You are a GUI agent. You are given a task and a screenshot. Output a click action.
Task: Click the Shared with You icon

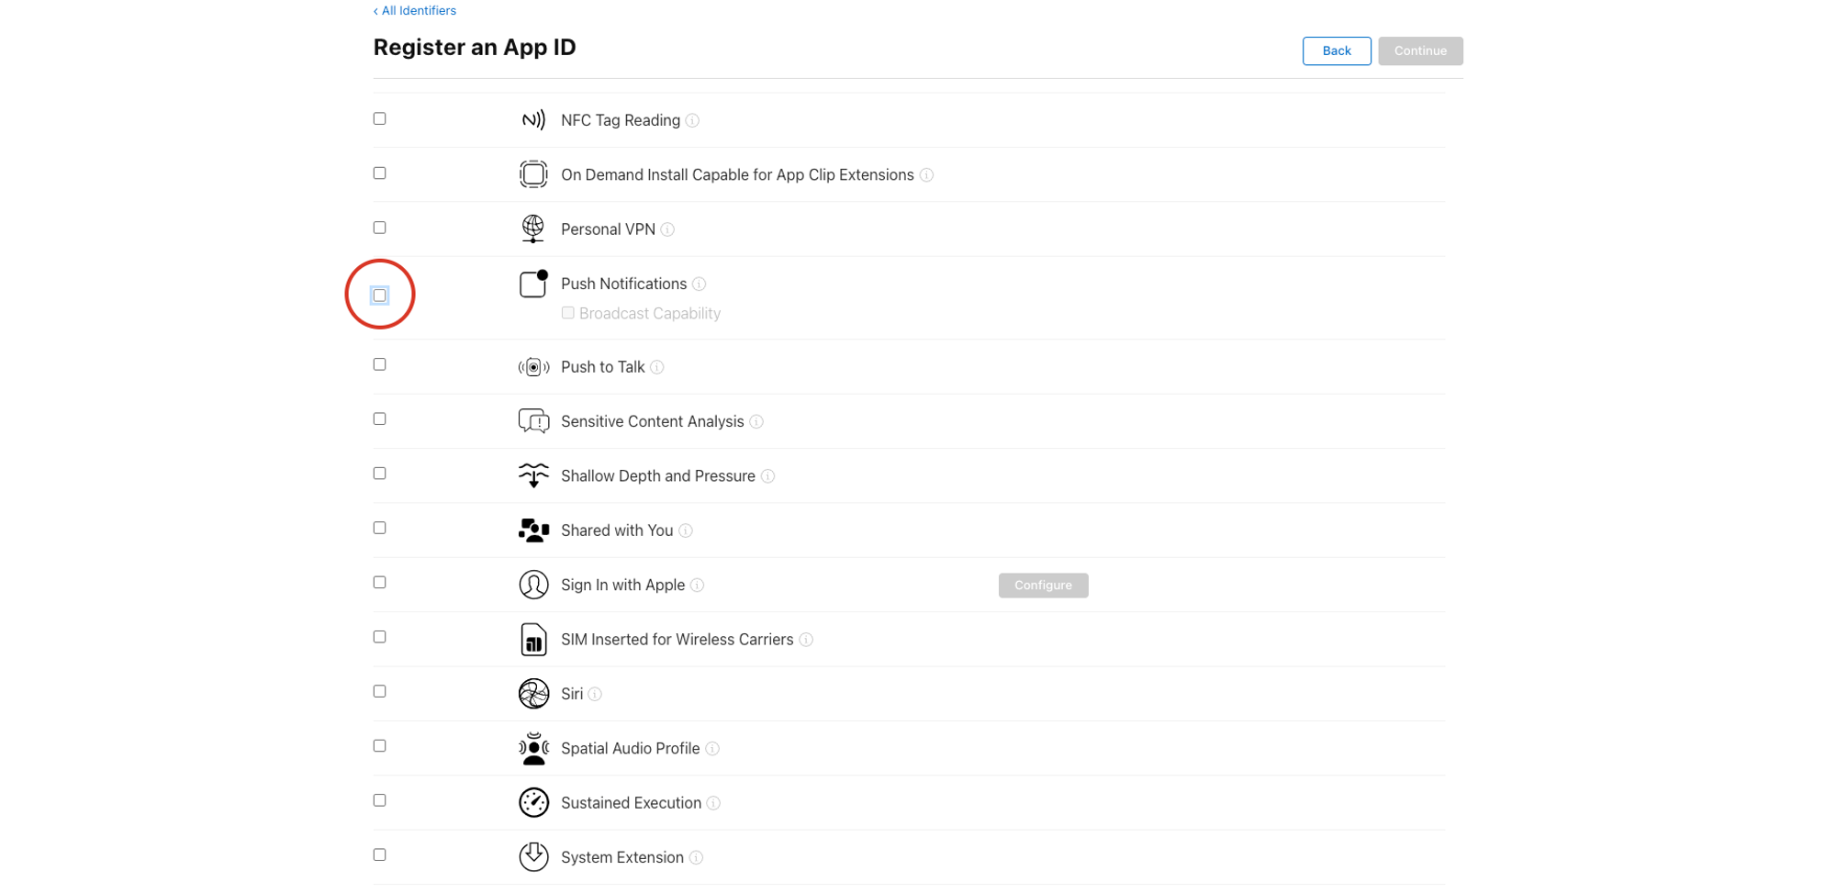coord(532,530)
